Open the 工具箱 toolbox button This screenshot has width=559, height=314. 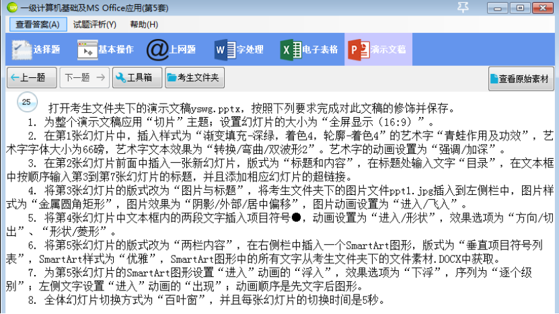click(137, 77)
